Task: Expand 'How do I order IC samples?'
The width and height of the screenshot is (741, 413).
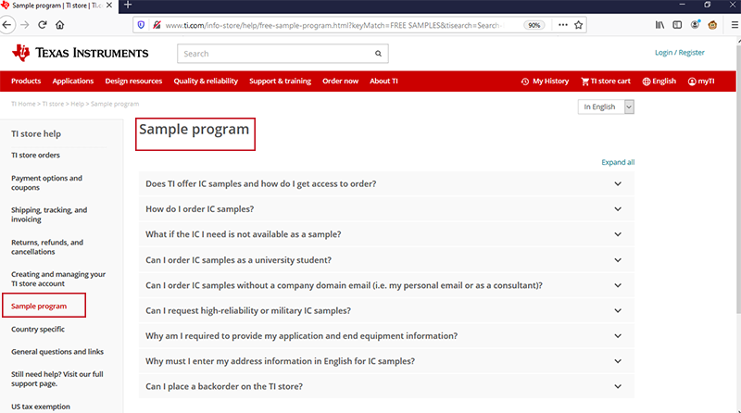Action: [386, 209]
